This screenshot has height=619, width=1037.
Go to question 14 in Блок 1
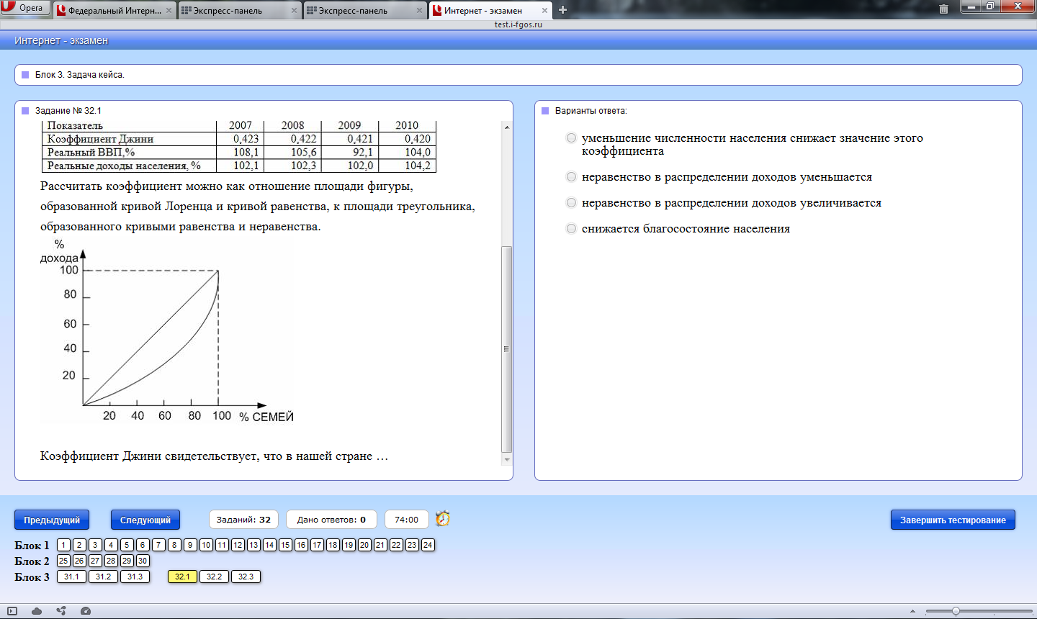[269, 545]
